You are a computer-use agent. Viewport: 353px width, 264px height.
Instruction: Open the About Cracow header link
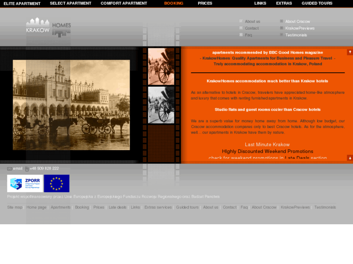[x=298, y=22]
